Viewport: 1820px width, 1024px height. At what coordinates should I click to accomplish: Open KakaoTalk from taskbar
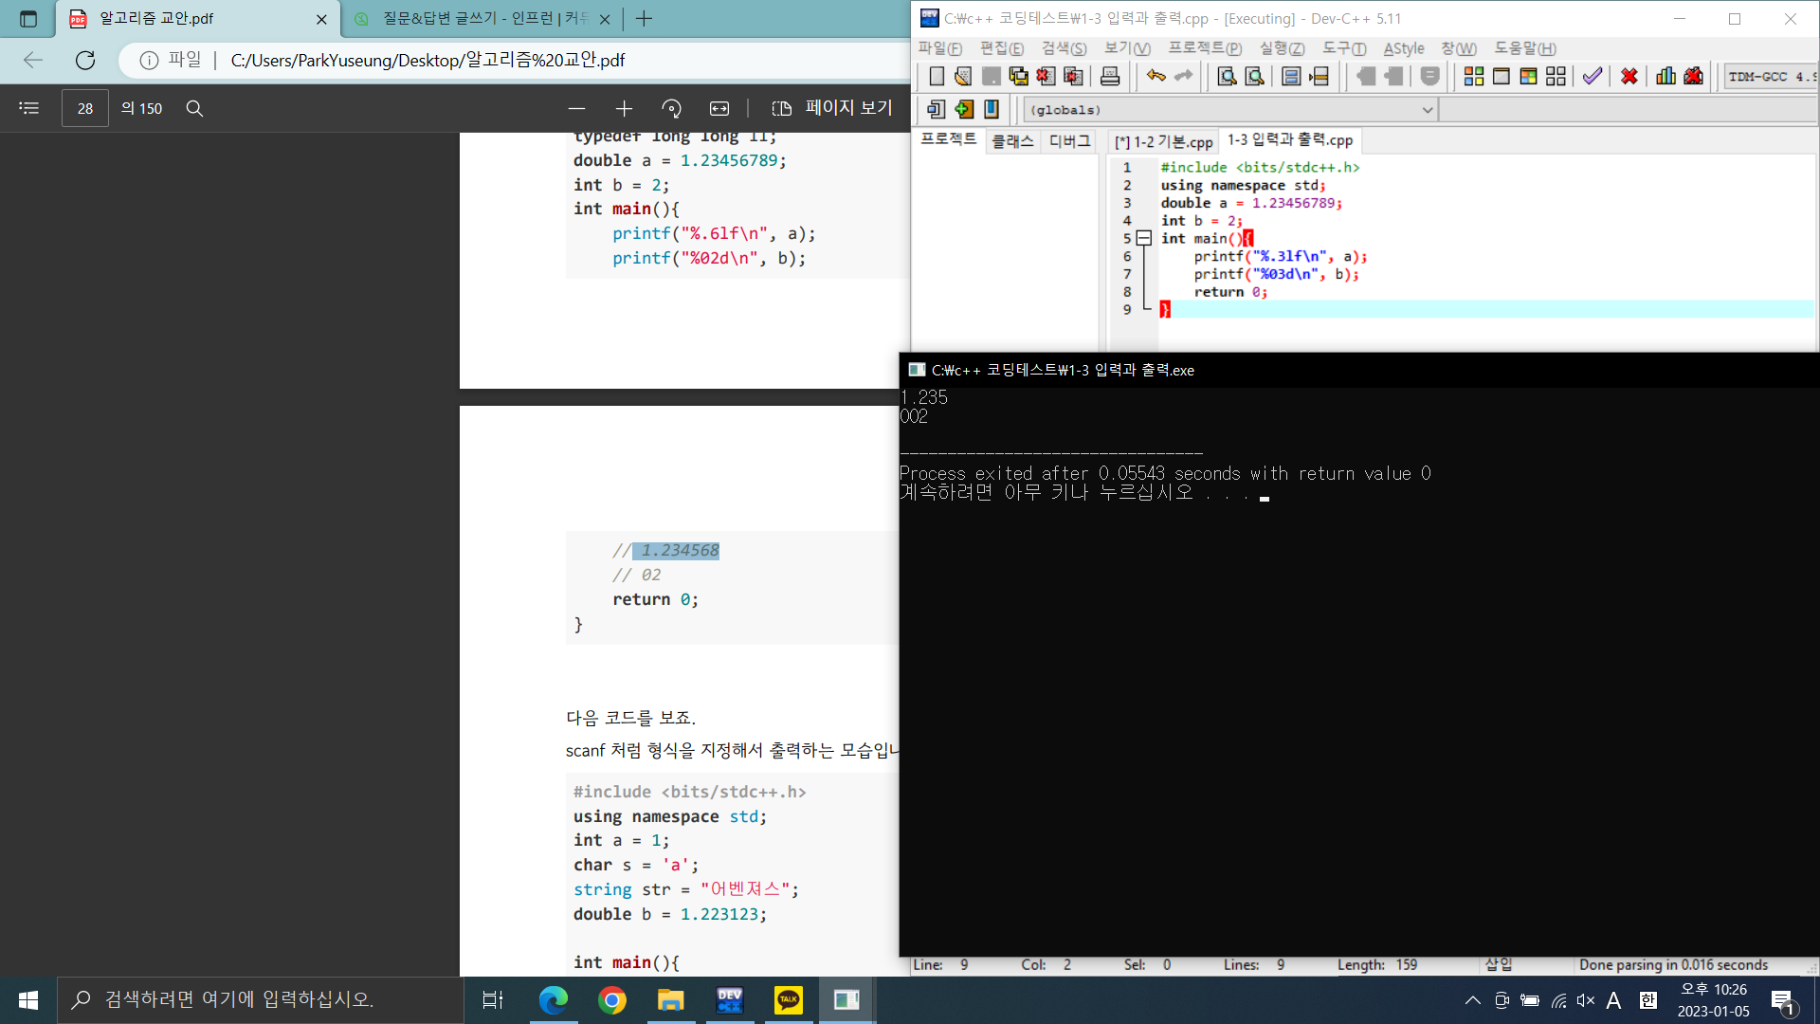(789, 1000)
